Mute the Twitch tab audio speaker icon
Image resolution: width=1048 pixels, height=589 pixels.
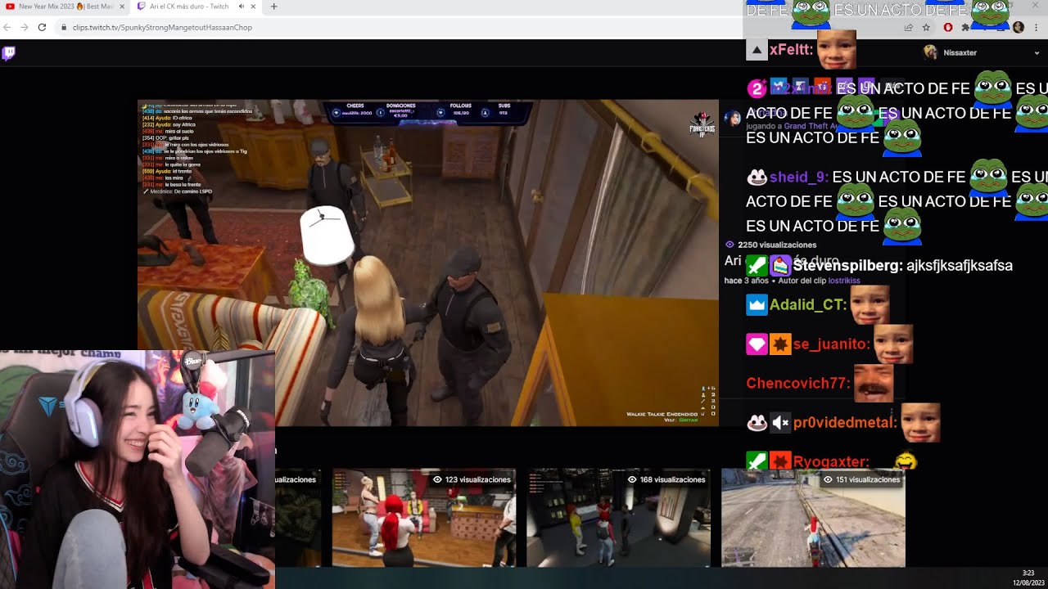tap(241, 7)
